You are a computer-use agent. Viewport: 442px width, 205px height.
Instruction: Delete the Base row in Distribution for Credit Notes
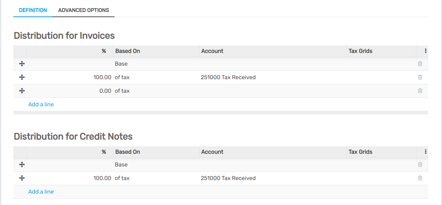420,165
